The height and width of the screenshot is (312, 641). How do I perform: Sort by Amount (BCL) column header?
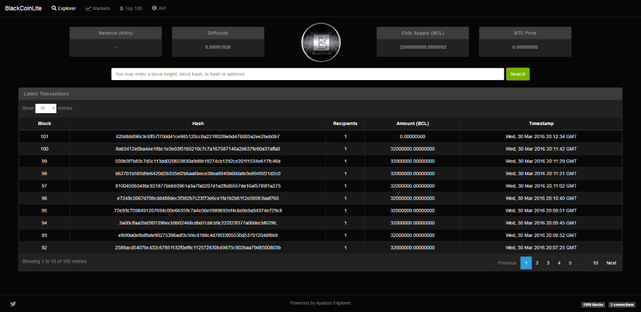pyautogui.click(x=413, y=123)
